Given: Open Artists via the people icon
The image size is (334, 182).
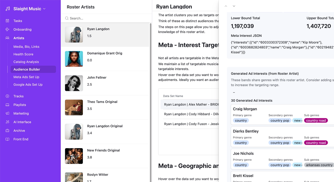Looking at the screenshot, I should (x=7, y=38).
